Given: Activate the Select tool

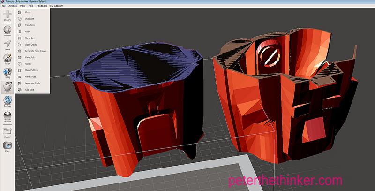Looking at the screenshot, I should tap(7, 45).
